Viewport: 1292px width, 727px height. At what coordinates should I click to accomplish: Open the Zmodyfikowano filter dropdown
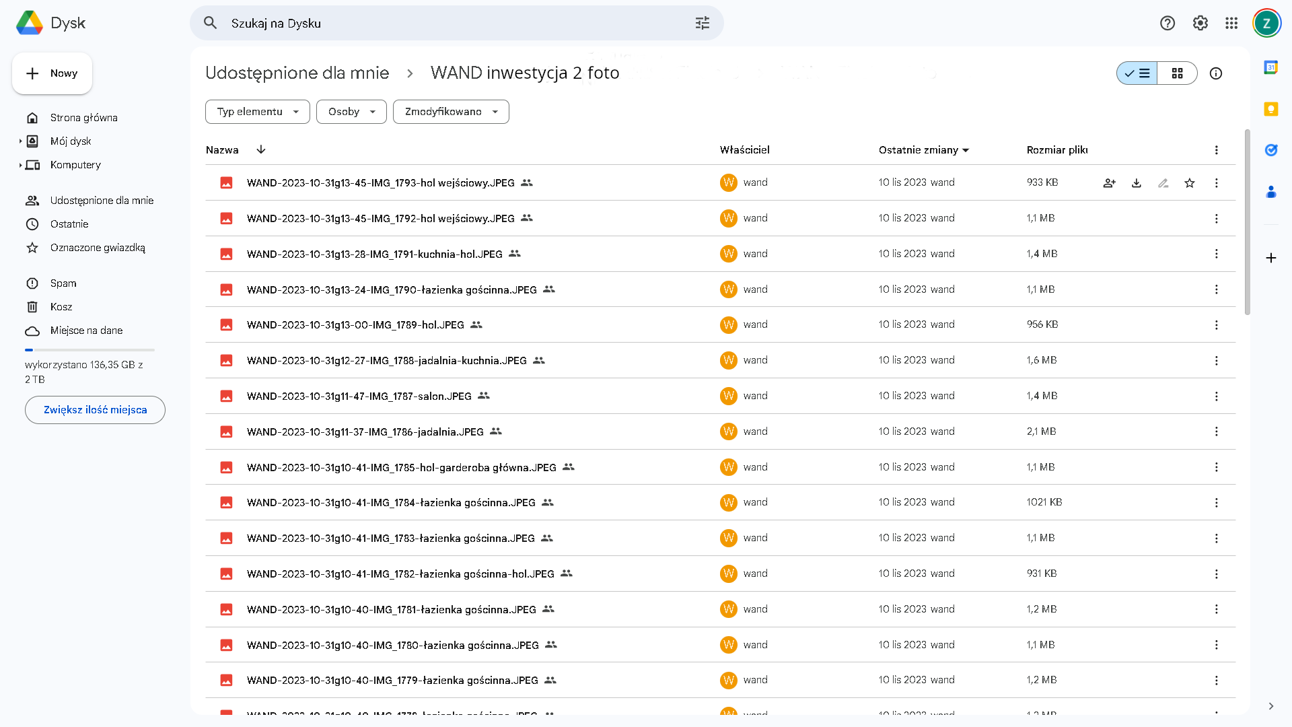[450, 112]
